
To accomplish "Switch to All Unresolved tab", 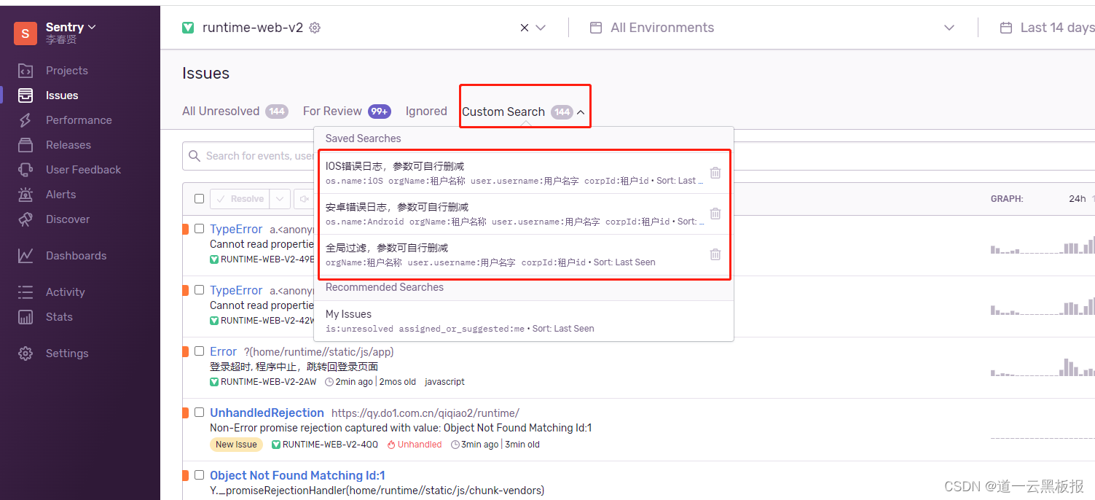I will click(x=235, y=112).
